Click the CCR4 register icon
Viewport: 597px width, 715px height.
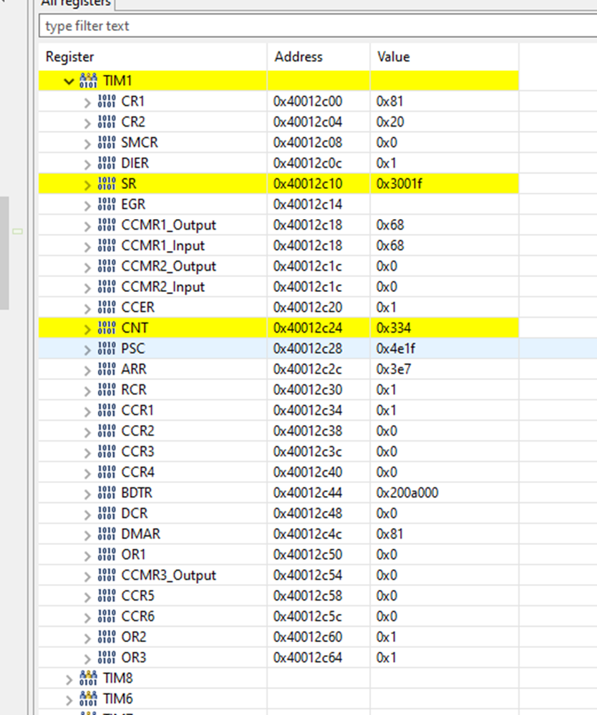pyautogui.click(x=106, y=472)
